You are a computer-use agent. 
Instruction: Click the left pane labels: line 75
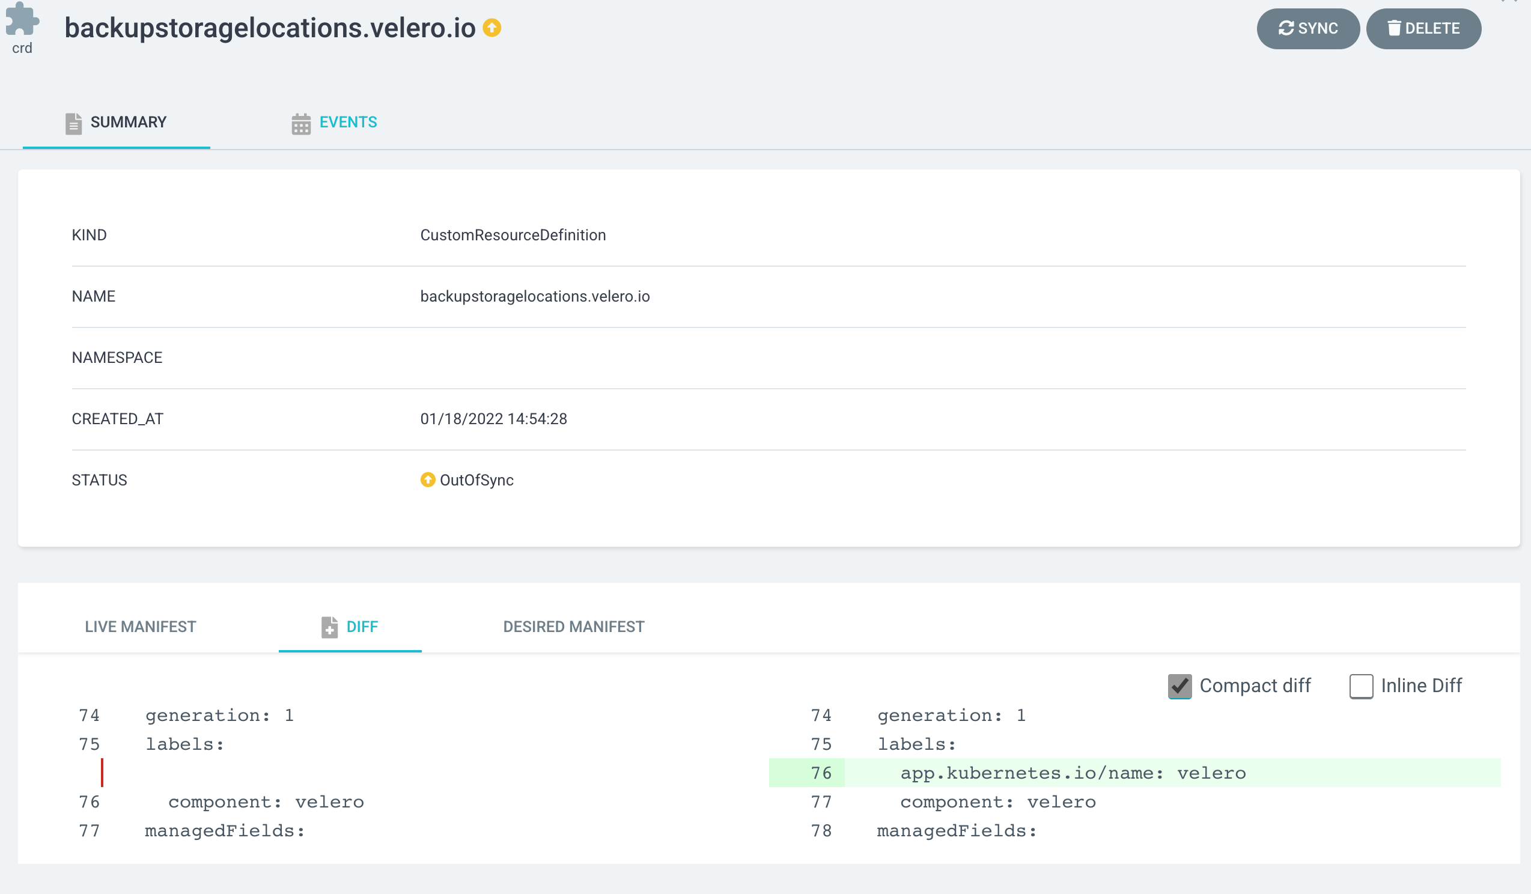(x=184, y=744)
